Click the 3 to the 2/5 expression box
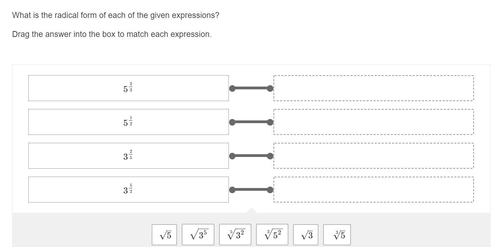Image resolution: width=495 pixels, height=247 pixels. (x=128, y=156)
